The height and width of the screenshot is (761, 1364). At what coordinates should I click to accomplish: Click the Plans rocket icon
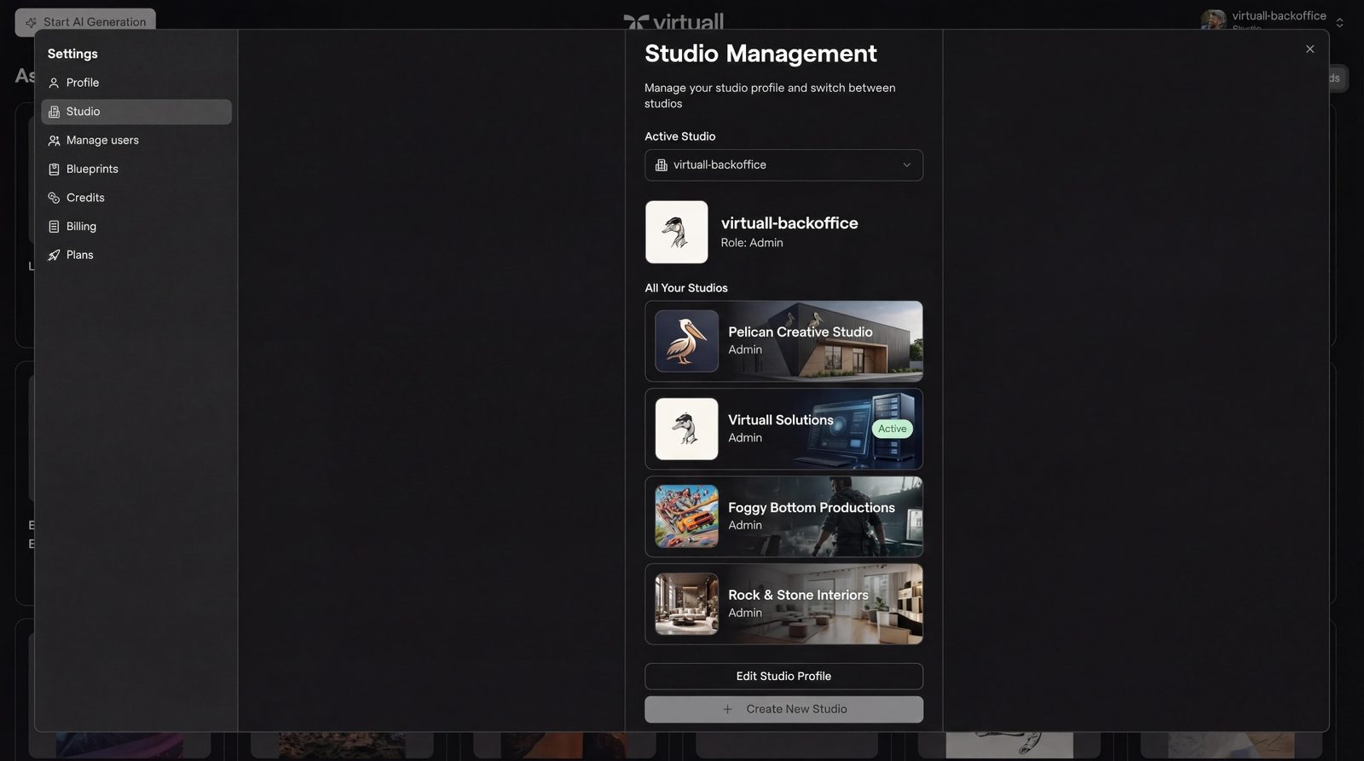(54, 255)
